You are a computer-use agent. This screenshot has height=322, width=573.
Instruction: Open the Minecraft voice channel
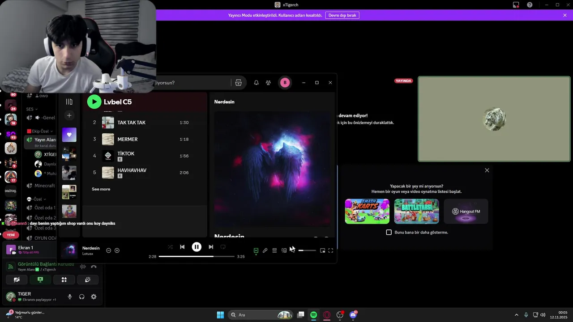click(x=41, y=186)
